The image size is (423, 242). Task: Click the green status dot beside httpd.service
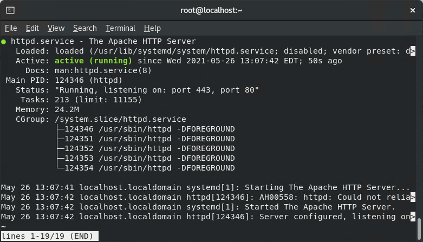click(x=4, y=41)
